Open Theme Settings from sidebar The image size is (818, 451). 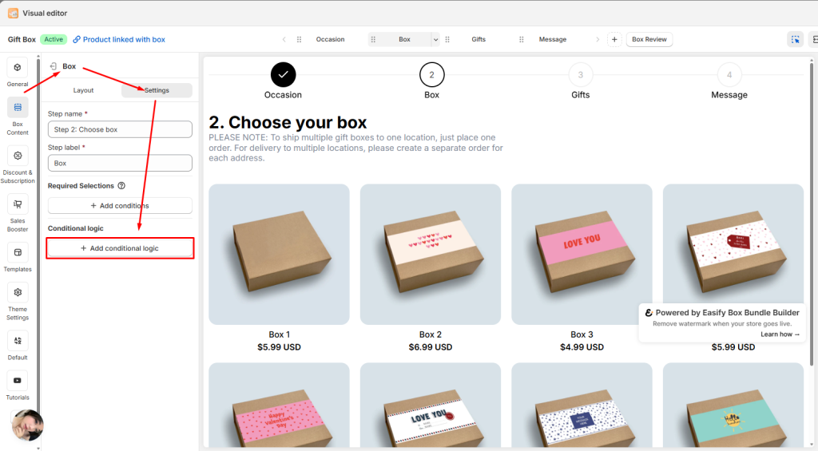click(x=18, y=293)
